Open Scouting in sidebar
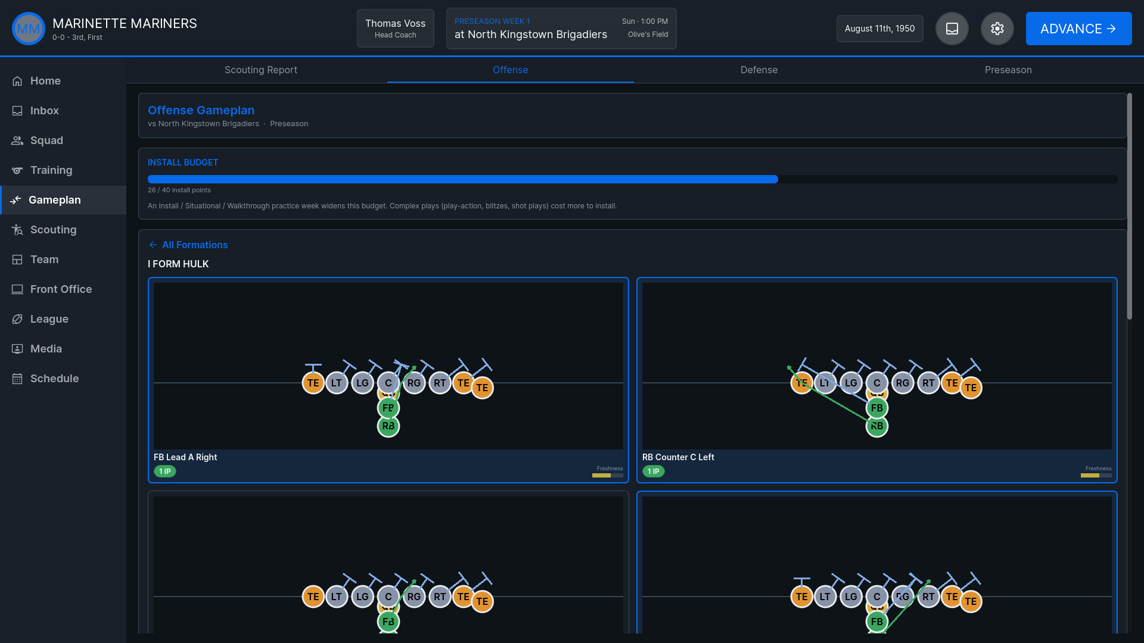 click(63, 230)
